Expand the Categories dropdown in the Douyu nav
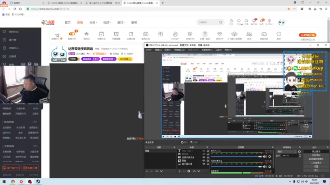Viewport: 330px width, 185px height. pos(93,23)
